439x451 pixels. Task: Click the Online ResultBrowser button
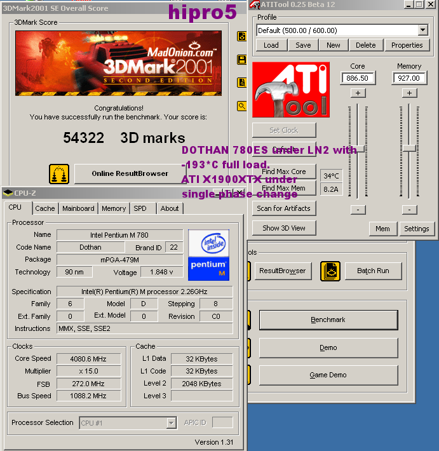[x=130, y=173]
